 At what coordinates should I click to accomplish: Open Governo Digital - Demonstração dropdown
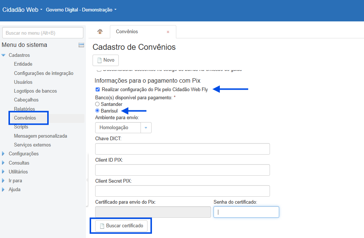[81, 10]
